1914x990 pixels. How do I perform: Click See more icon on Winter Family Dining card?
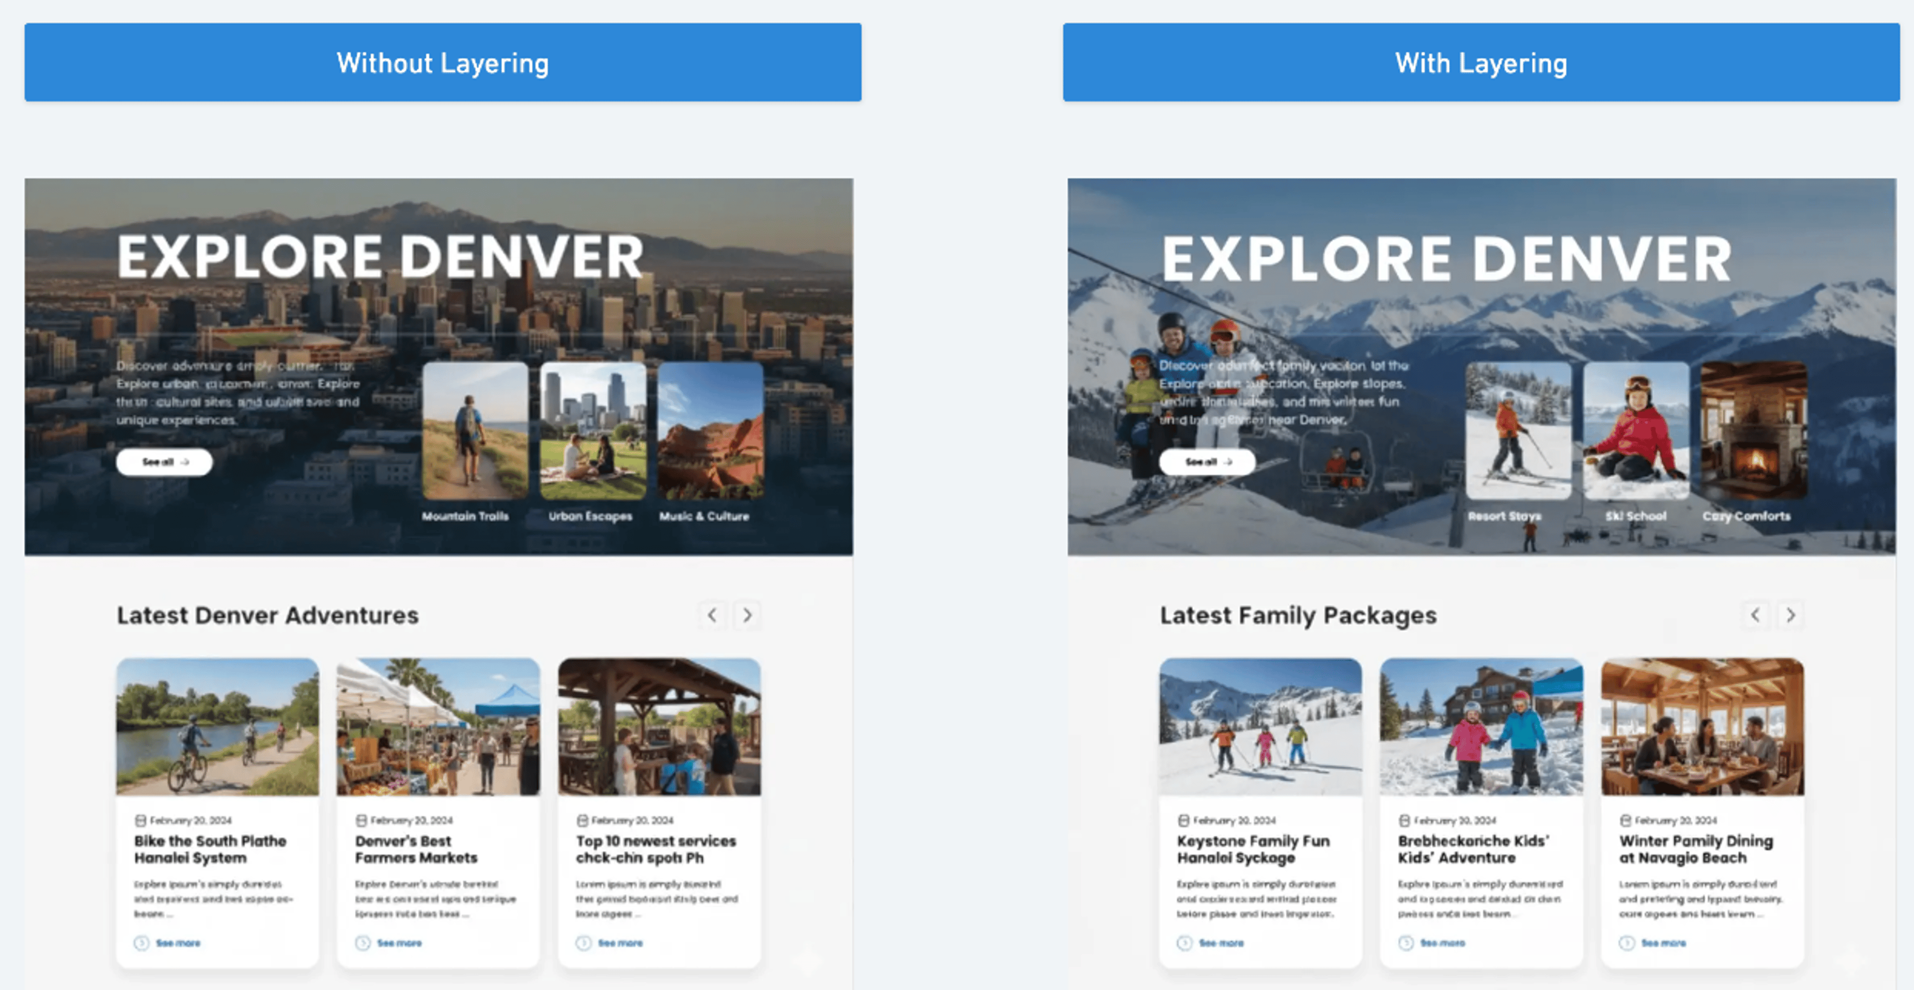click(1627, 943)
